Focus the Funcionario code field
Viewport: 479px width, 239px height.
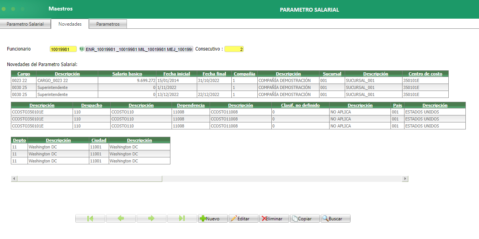point(63,49)
